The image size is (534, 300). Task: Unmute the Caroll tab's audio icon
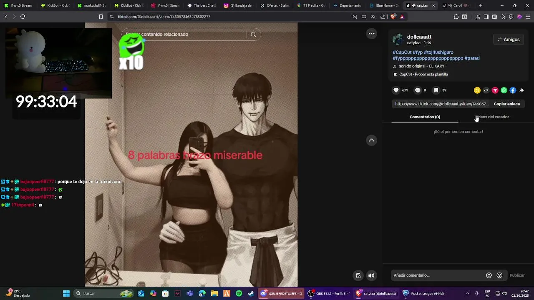point(450,6)
